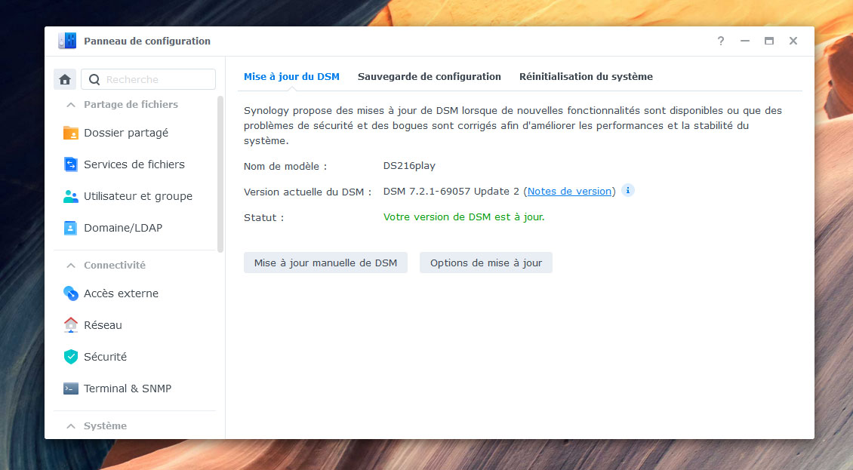
Task: Click the search magnifier icon
Action: [94, 79]
